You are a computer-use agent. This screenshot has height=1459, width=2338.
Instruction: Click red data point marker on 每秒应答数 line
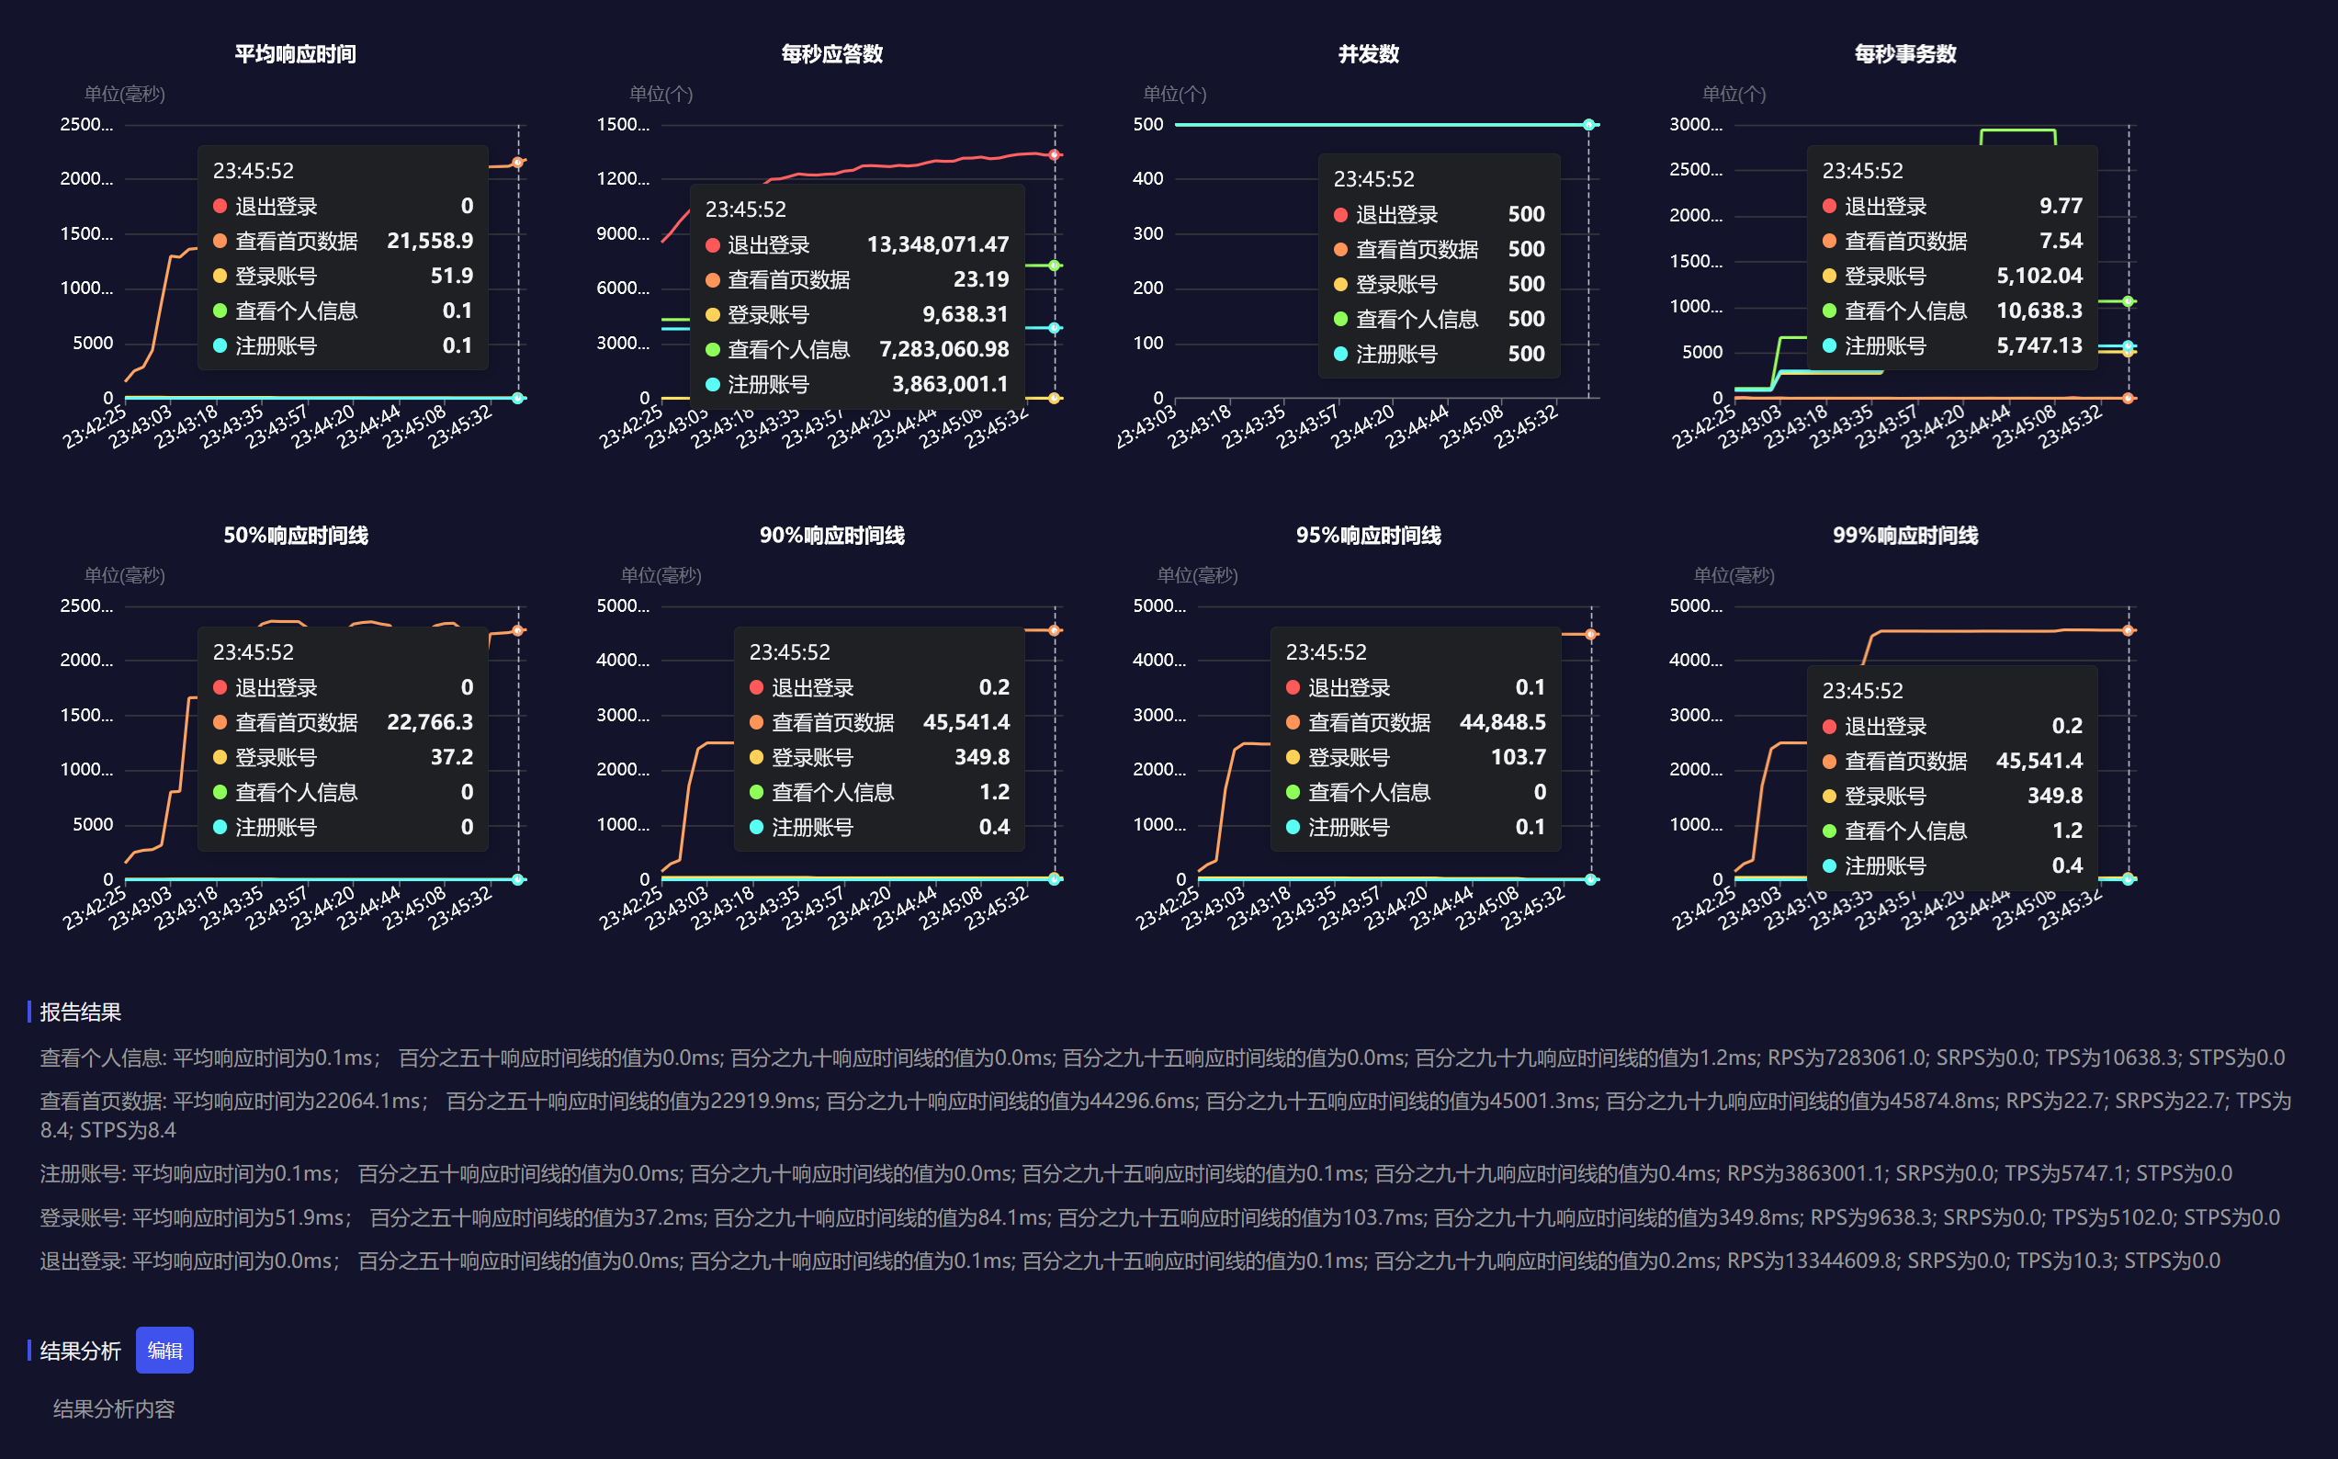[1055, 154]
